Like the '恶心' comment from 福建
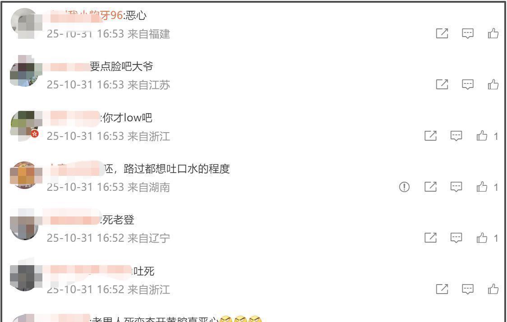The height and width of the screenshot is (322, 507). point(493,34)
